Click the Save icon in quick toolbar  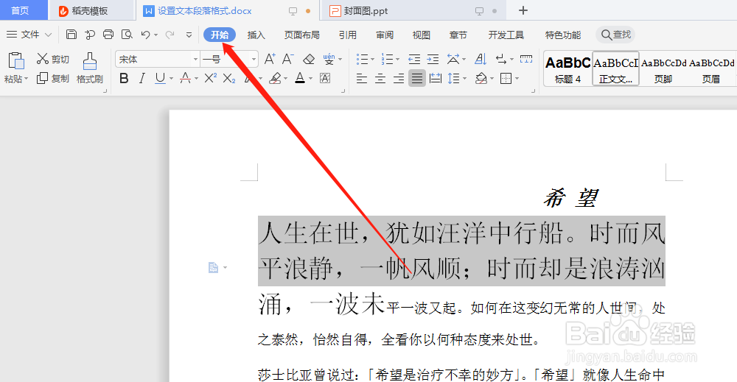point(71,35)
